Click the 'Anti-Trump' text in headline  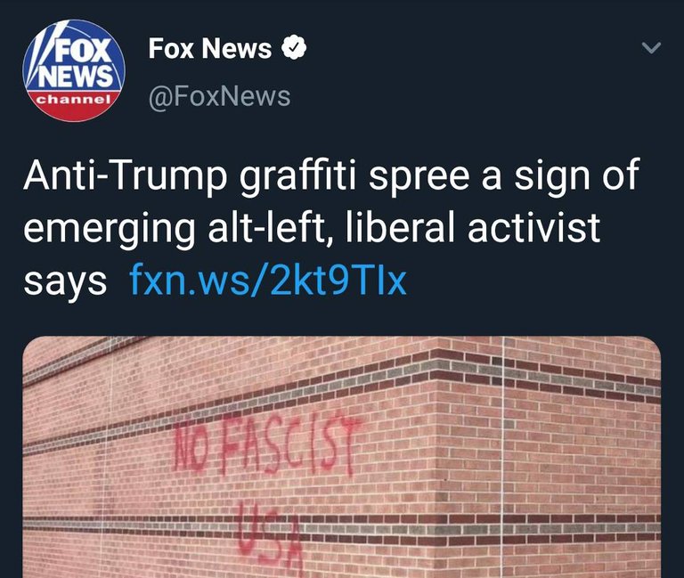click(x=126, y=176)
